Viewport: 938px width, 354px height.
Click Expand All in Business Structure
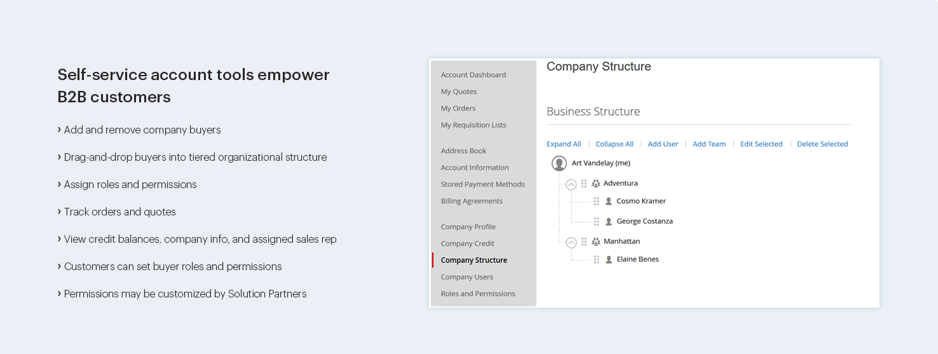pyautogui.click(x=564, y=144)
